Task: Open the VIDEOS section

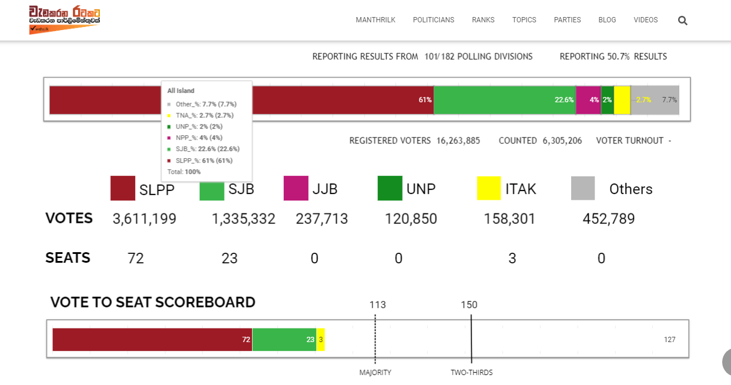Action: point(646,20)
